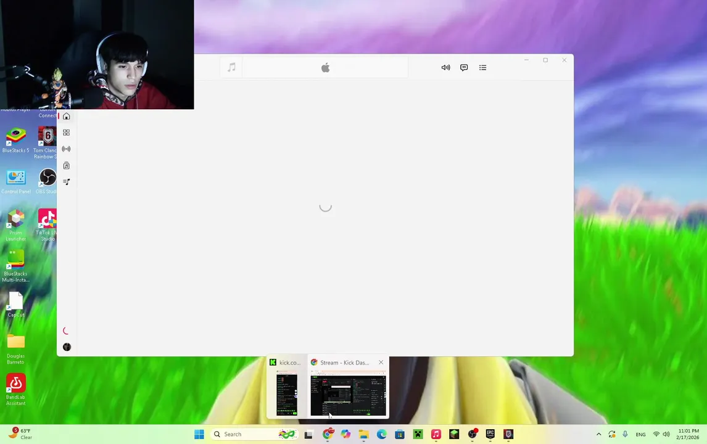Open system volume control in tray

pyautogui.click(x=666, y=434)
